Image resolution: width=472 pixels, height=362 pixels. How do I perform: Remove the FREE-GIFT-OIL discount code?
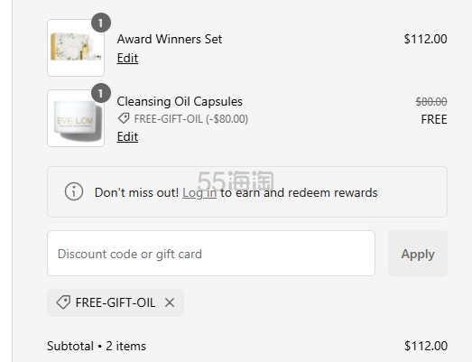170,302
